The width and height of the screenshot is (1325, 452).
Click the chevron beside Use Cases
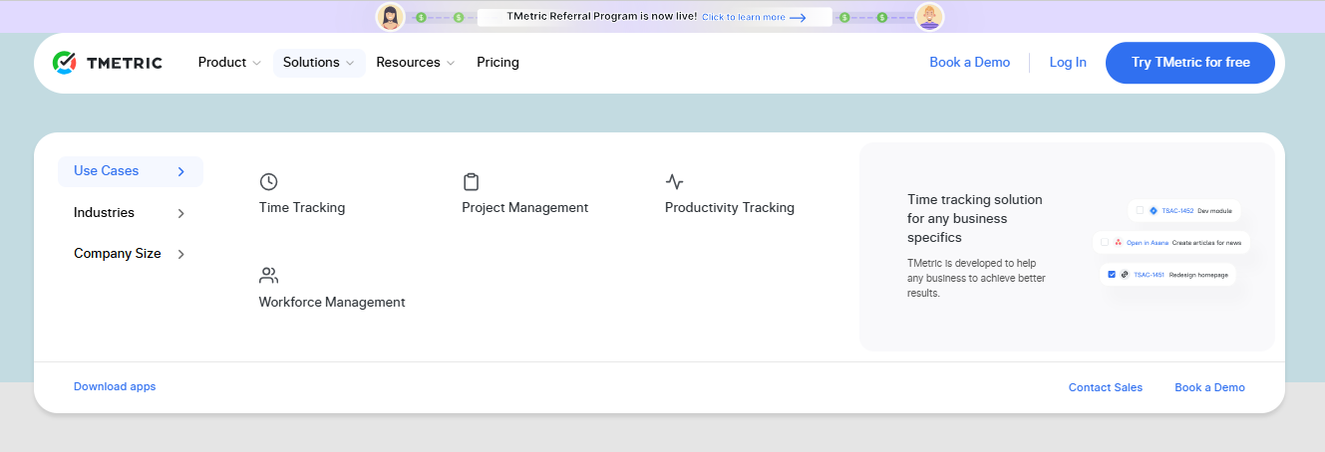coord(180,171)
